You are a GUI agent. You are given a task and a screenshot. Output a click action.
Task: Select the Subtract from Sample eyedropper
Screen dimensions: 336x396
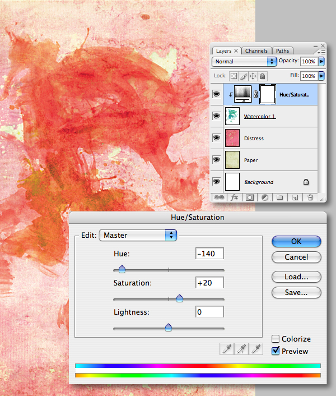[256, 349]
